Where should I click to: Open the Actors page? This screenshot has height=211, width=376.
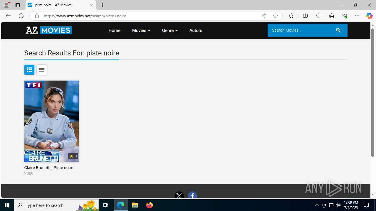[196, 30]
